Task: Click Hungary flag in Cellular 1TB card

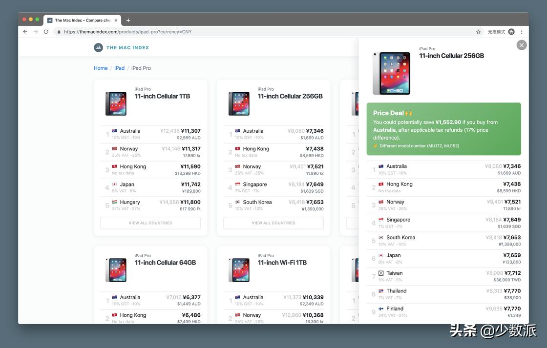Action: click(114, 202)
